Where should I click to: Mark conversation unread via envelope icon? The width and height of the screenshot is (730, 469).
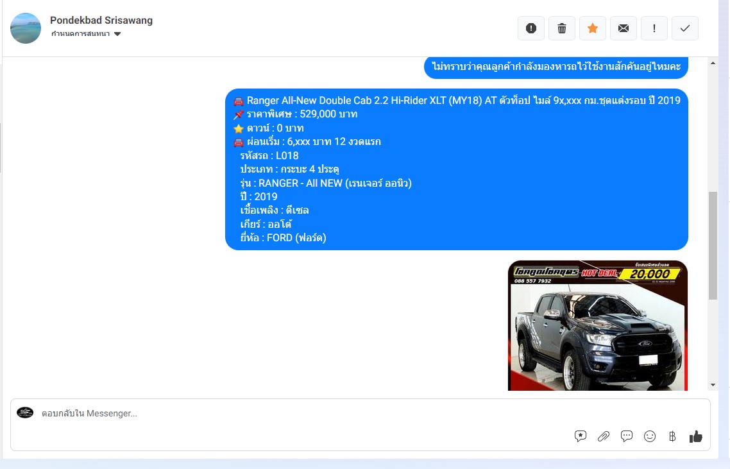click(624, 28)
